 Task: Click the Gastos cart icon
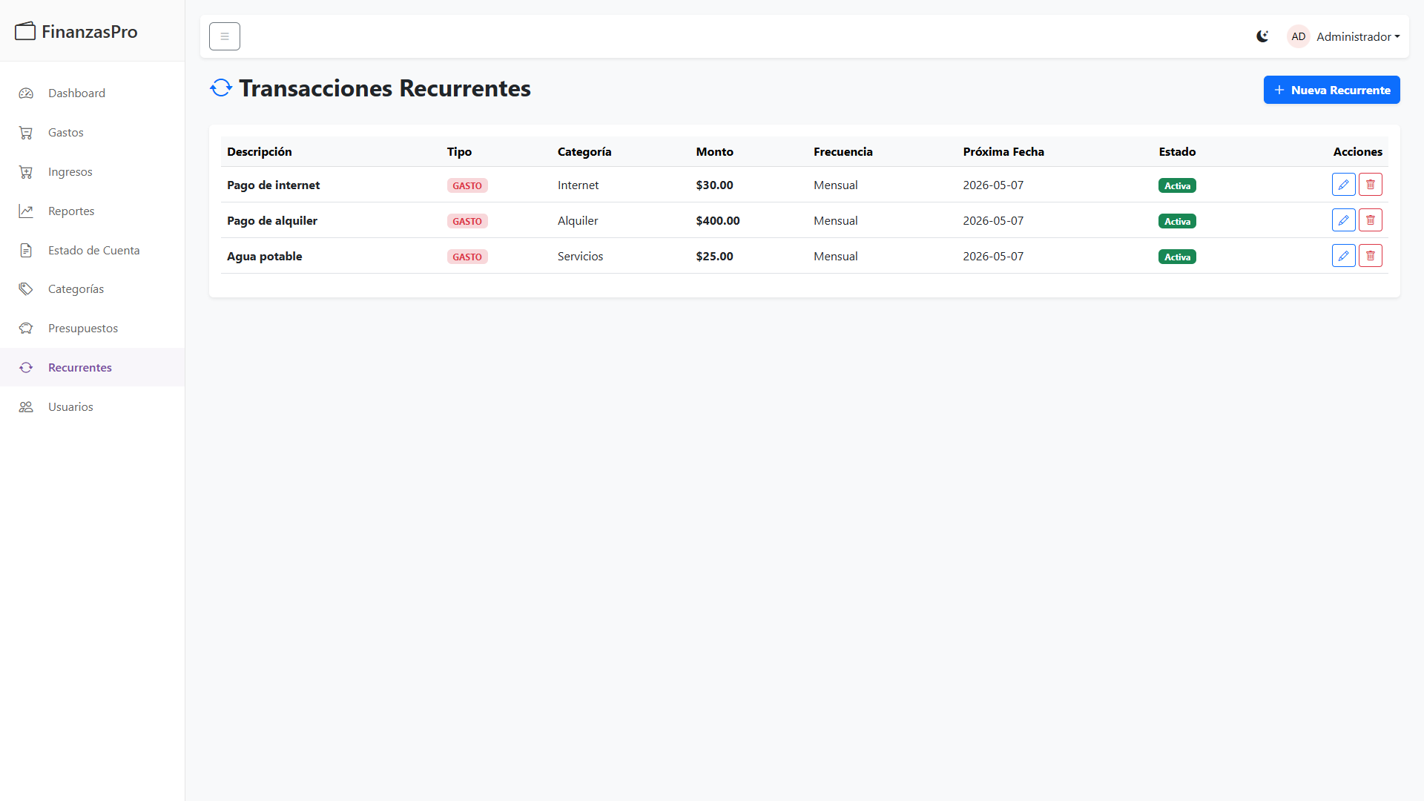pyautogui.click(x=26, y=133)
